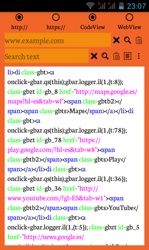
Task: Tap "gbts>Play" in the code
Action: (x=107, y=160)
